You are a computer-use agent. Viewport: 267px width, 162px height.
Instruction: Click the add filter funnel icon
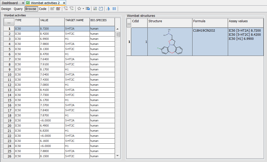(72, 9)
